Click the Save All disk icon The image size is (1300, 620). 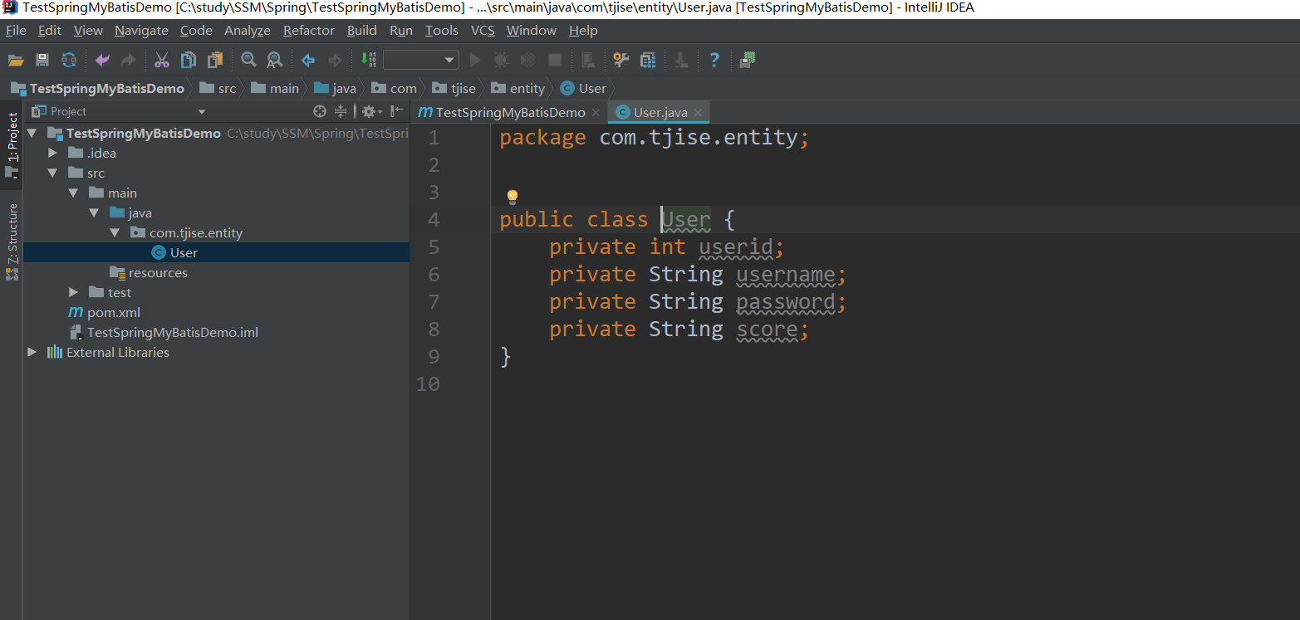42,60
